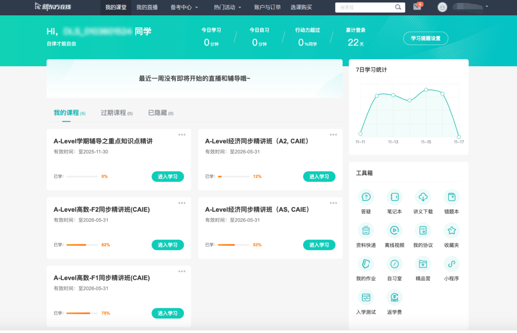Screen dimensions: 517x333
Task: Click the 收藏夹 favorites star icon
Action: [451, 230]
